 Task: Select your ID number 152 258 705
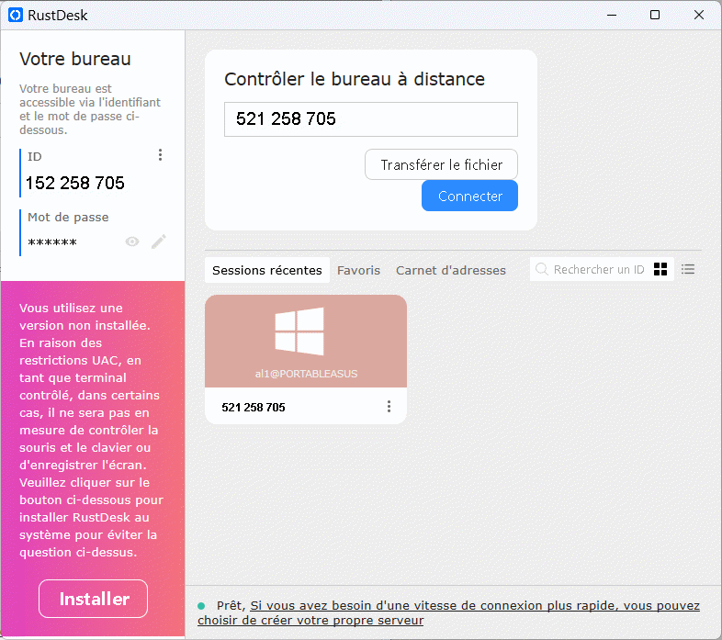click(x=75, y=183)
